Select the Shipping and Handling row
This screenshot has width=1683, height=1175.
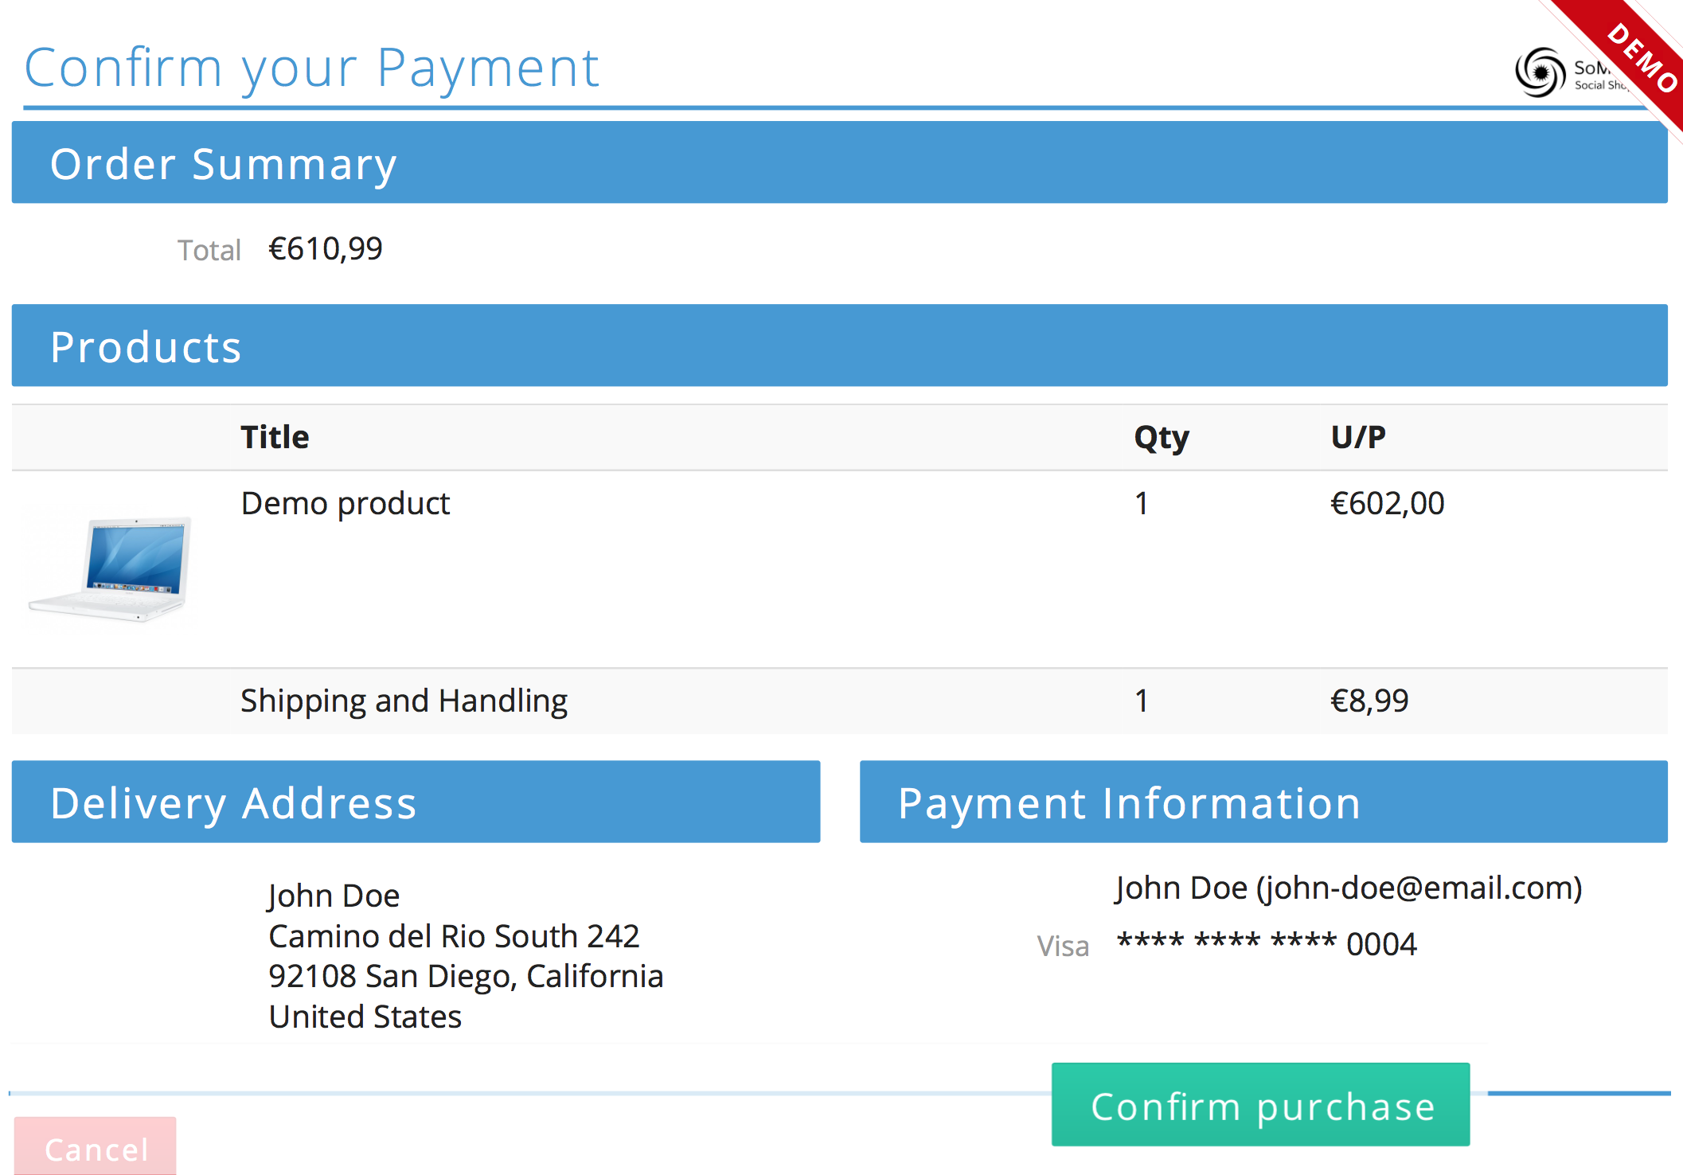pos(839,701)
